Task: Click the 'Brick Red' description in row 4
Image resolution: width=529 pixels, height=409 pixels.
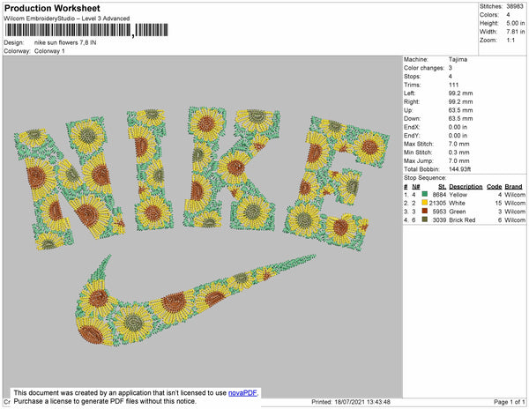Action: point(462,219)
